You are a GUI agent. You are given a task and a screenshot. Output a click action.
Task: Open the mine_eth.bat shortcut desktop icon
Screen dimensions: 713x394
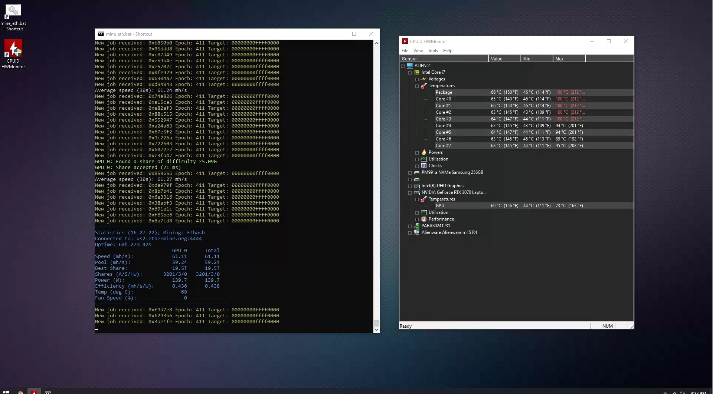[13, 17]
